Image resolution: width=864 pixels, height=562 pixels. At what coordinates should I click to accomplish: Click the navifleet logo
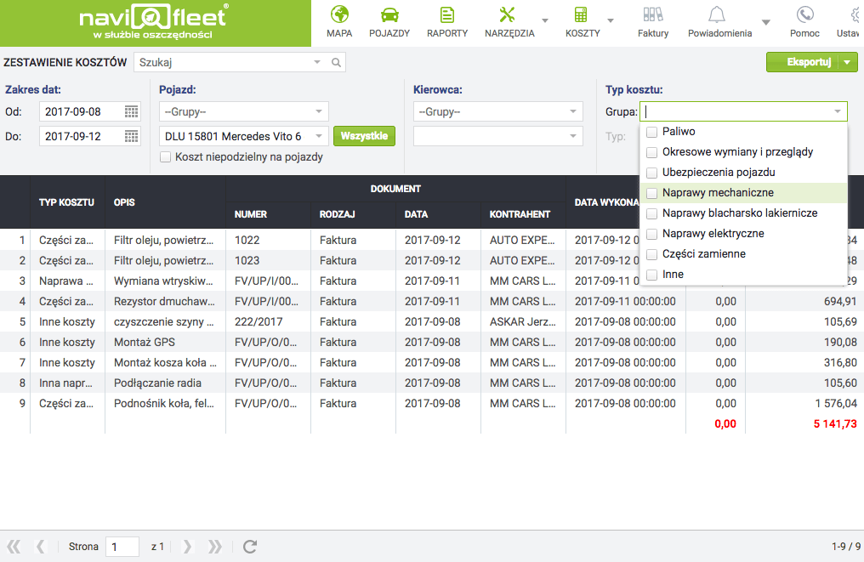coord(153,22)
